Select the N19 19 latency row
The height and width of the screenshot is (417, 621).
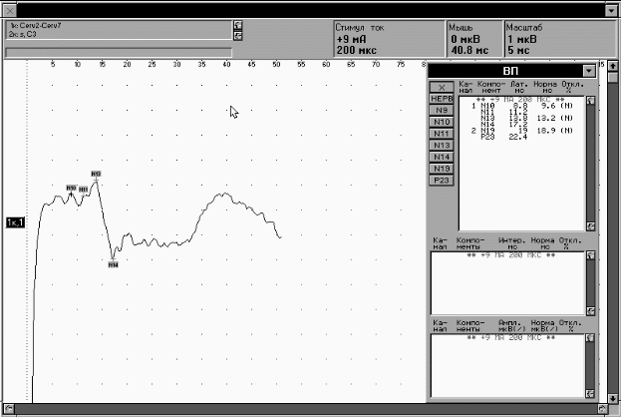522,131
